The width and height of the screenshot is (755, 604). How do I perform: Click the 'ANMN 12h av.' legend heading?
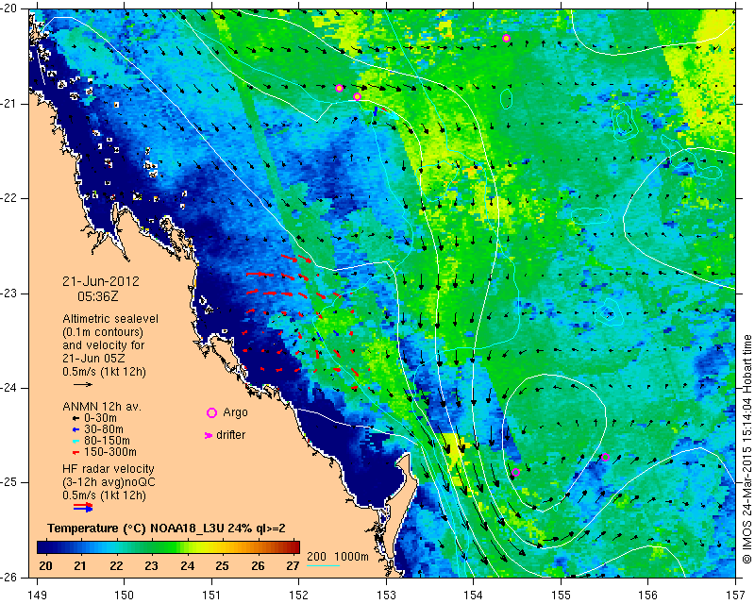tap(102, 407)
